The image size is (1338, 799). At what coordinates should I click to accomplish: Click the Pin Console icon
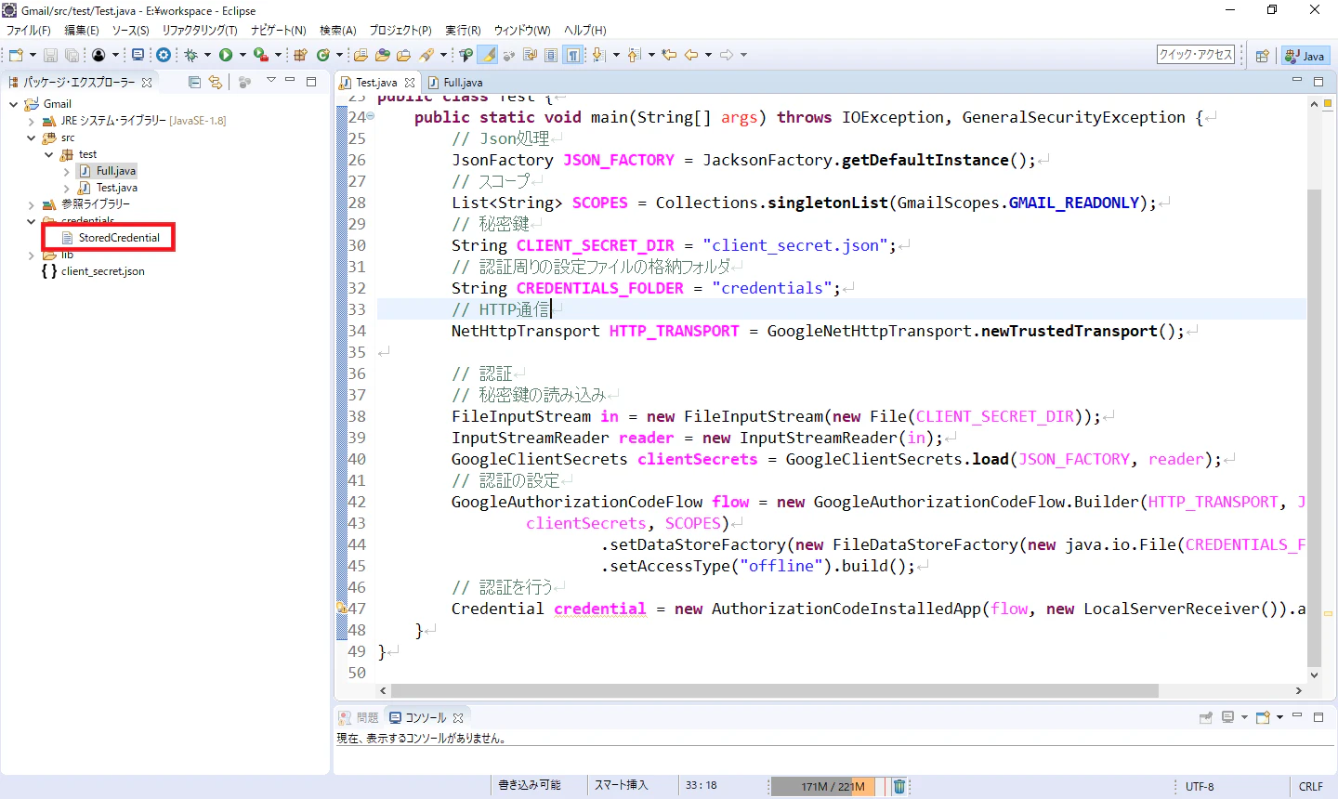click(x=1206, y=717)
